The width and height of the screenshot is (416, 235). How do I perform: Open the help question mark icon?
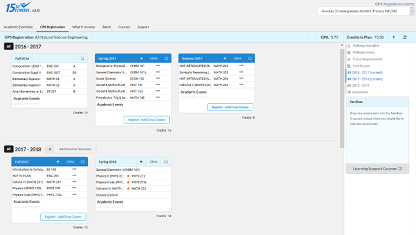click(x=394, y=37)
